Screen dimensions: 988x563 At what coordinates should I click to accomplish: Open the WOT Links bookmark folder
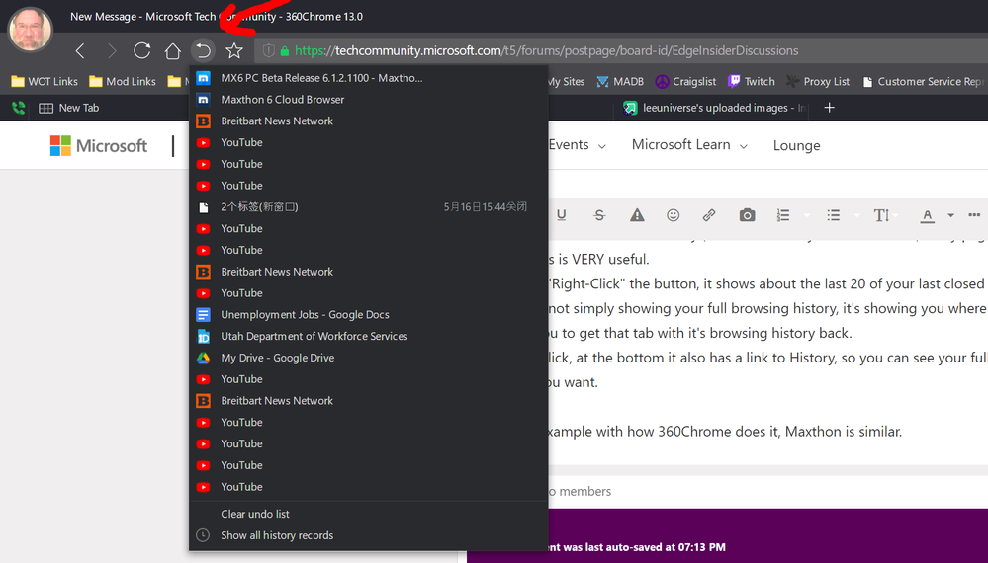tap(45, 81)
